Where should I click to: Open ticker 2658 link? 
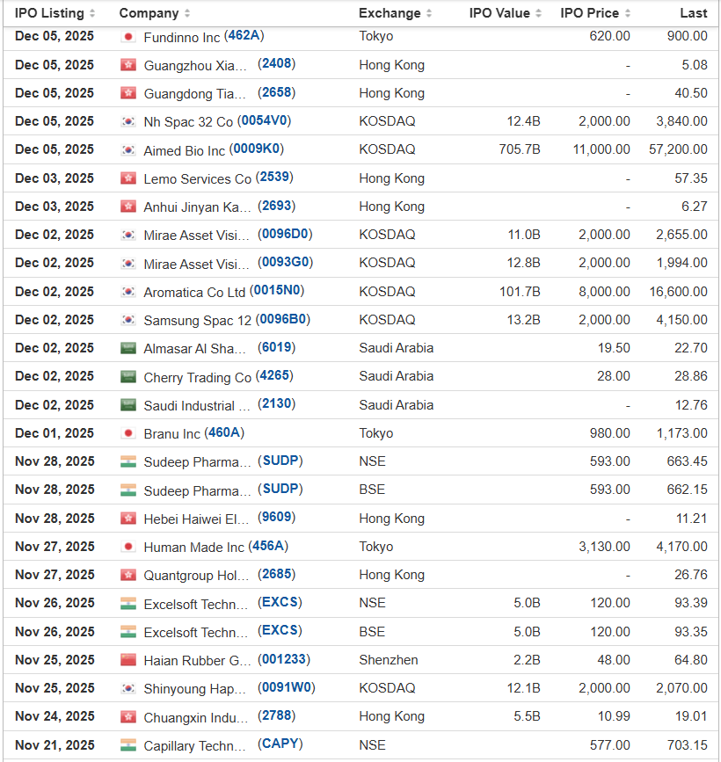tap(277, 92)
